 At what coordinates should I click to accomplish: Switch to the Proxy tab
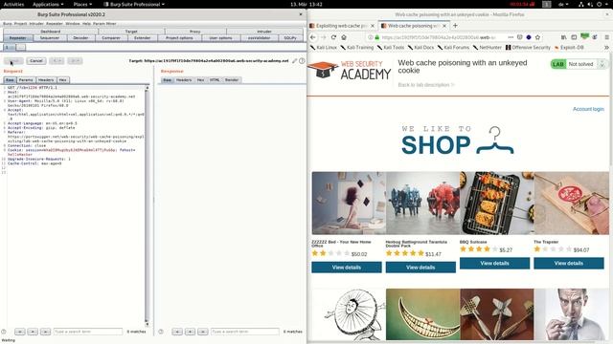195,32
